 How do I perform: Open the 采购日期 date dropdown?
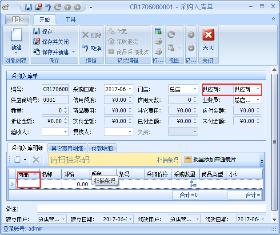130,89
